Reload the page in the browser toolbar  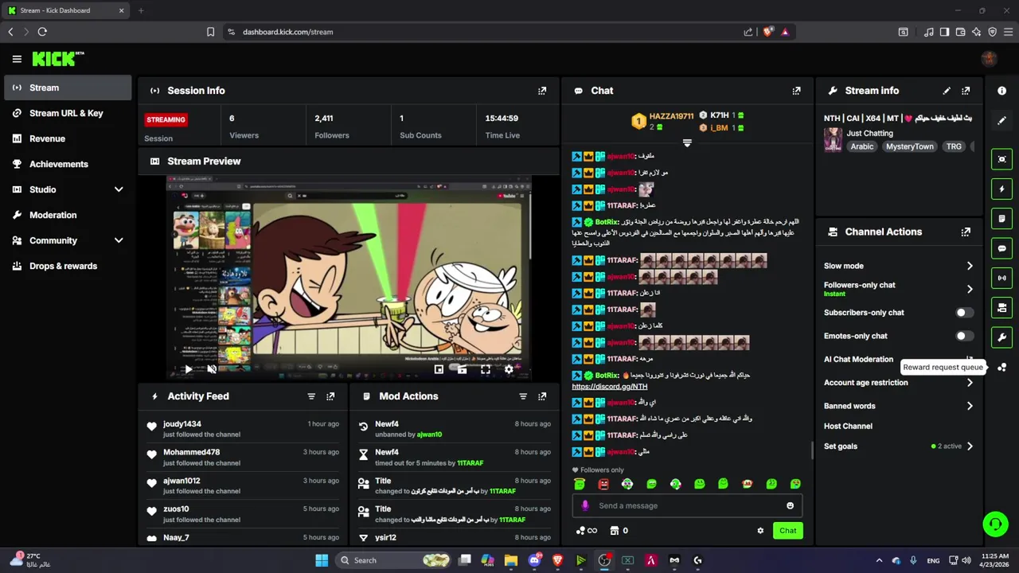click(x=42, y=32)
